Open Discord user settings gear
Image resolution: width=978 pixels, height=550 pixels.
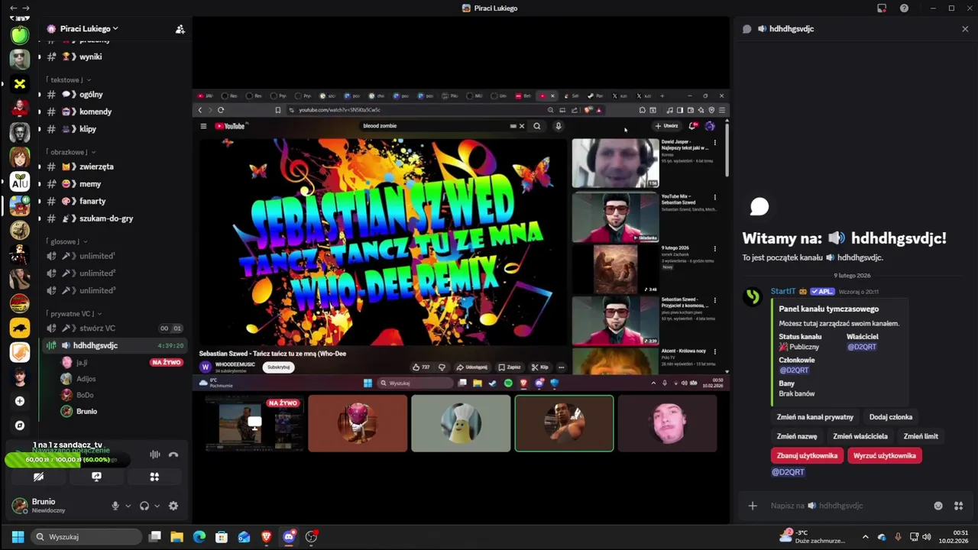pos(173,506)
